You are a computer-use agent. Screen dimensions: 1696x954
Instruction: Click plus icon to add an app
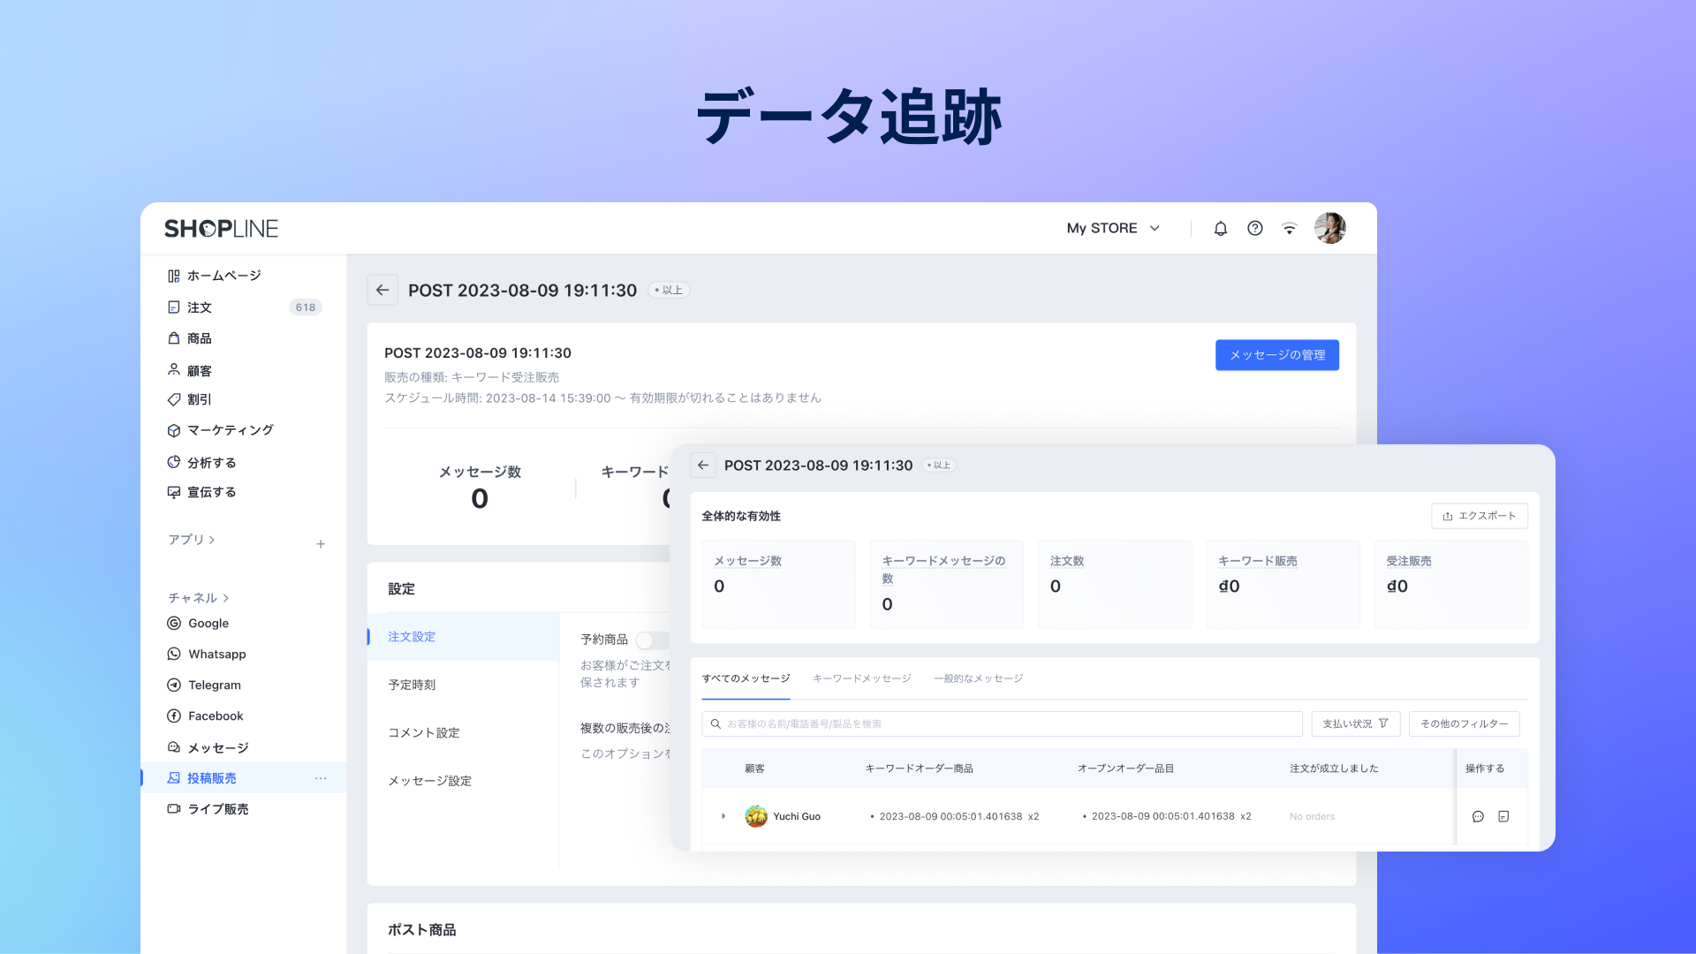321,544
